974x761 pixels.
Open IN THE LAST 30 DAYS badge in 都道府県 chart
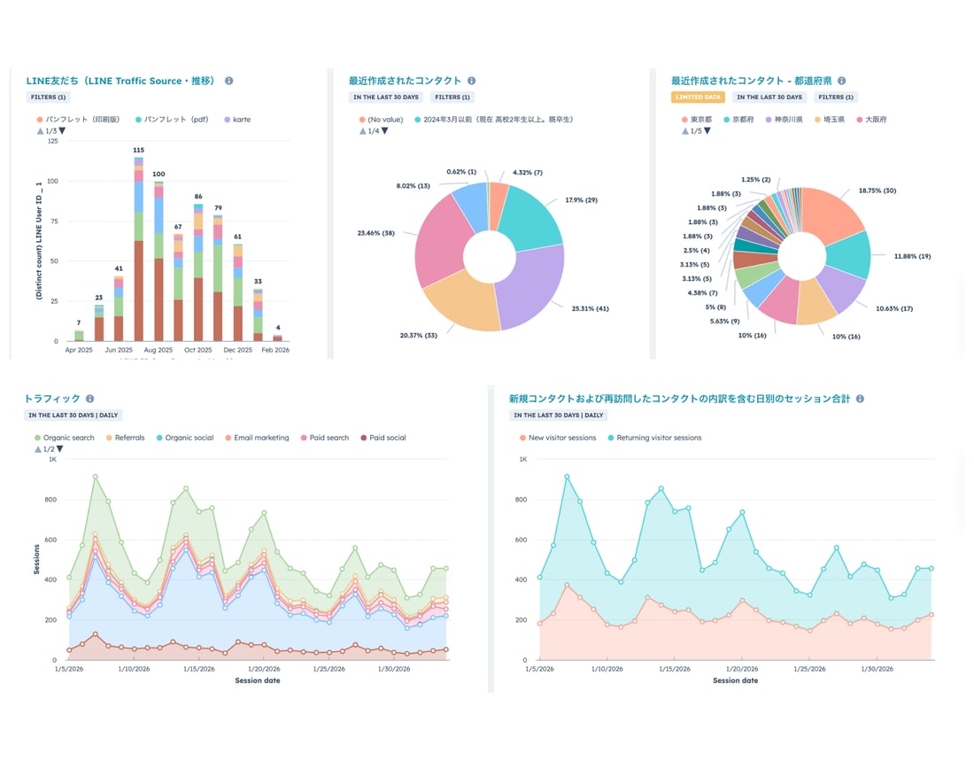tap(769, 97)
